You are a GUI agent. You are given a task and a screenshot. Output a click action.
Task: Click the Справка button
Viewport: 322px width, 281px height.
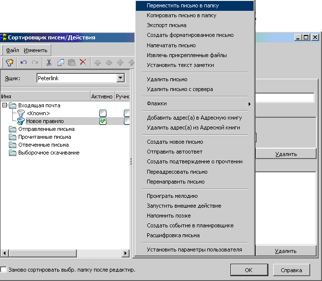(292, 270)
